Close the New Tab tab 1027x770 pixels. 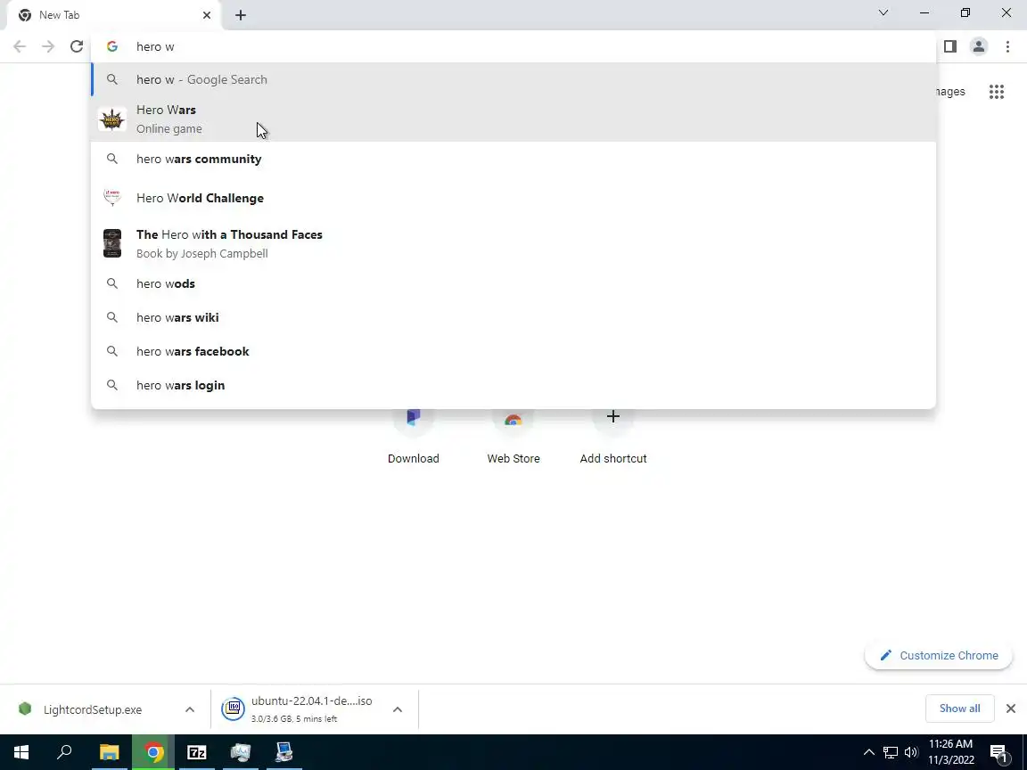[x=206, y=15]
